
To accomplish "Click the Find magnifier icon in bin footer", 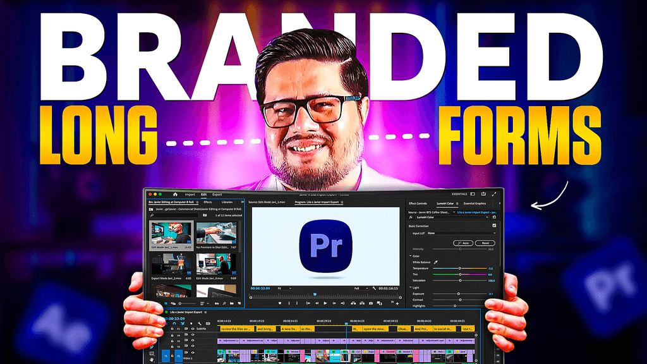I will (x=224, y=304).
